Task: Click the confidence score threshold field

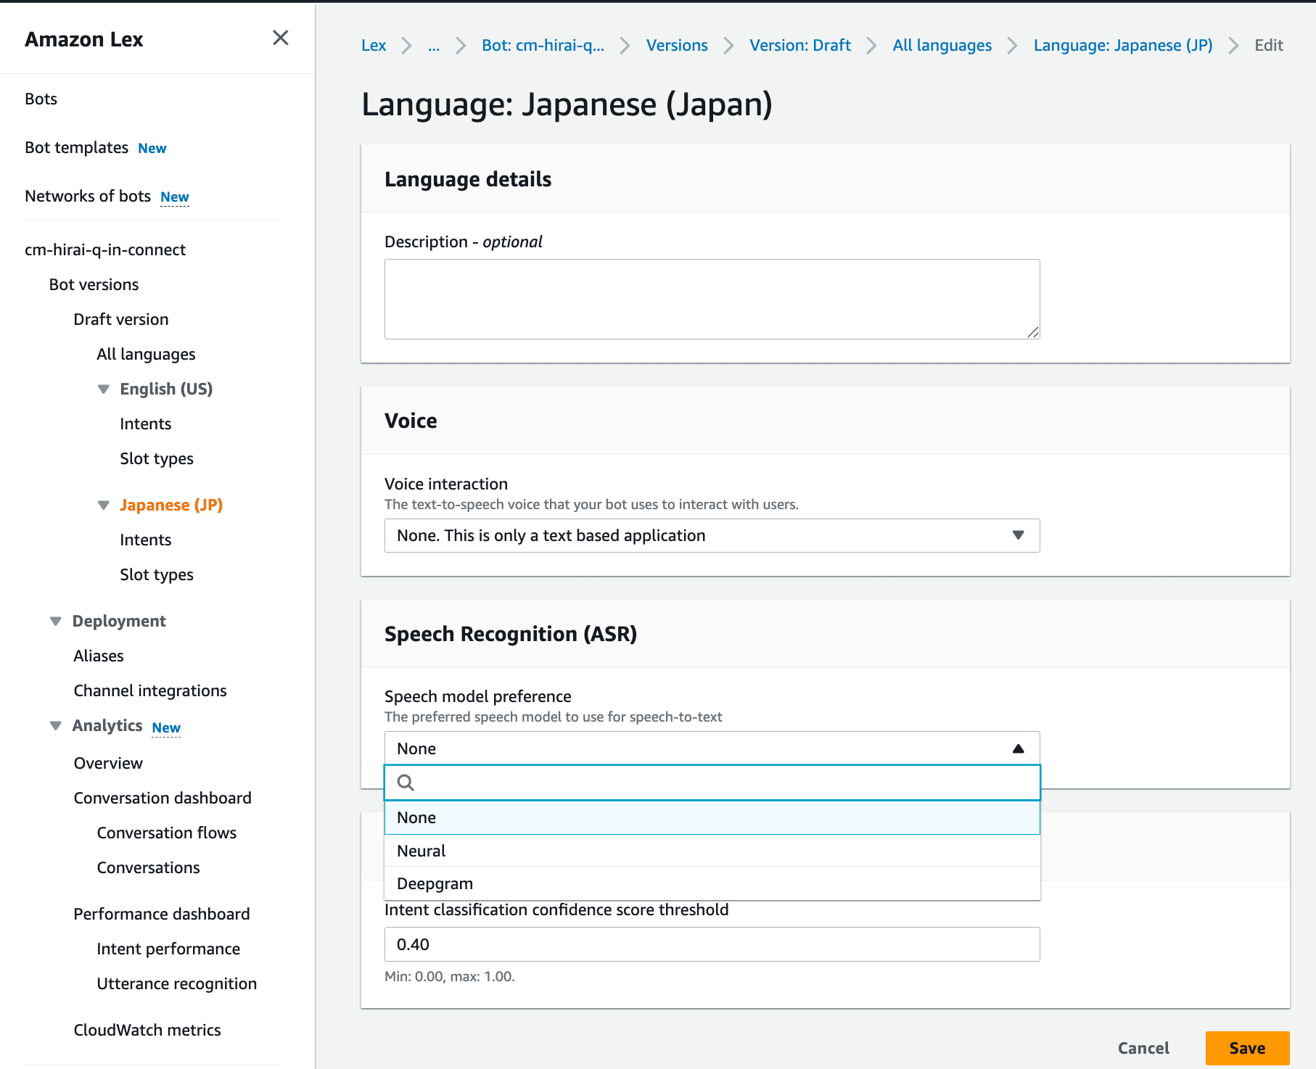Action: (x=711, y=944)
